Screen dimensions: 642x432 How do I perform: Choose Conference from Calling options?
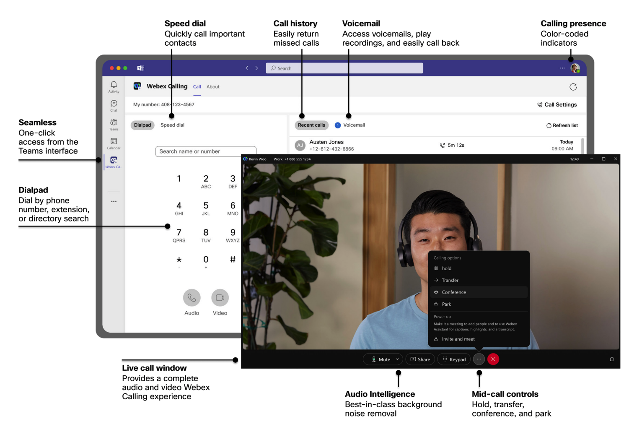coord(454,292)
